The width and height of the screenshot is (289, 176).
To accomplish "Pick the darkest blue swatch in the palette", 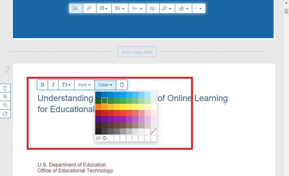I will [98, 94].
